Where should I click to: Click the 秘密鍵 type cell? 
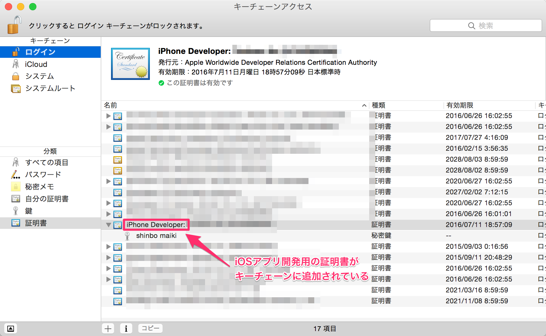(381, 236)
